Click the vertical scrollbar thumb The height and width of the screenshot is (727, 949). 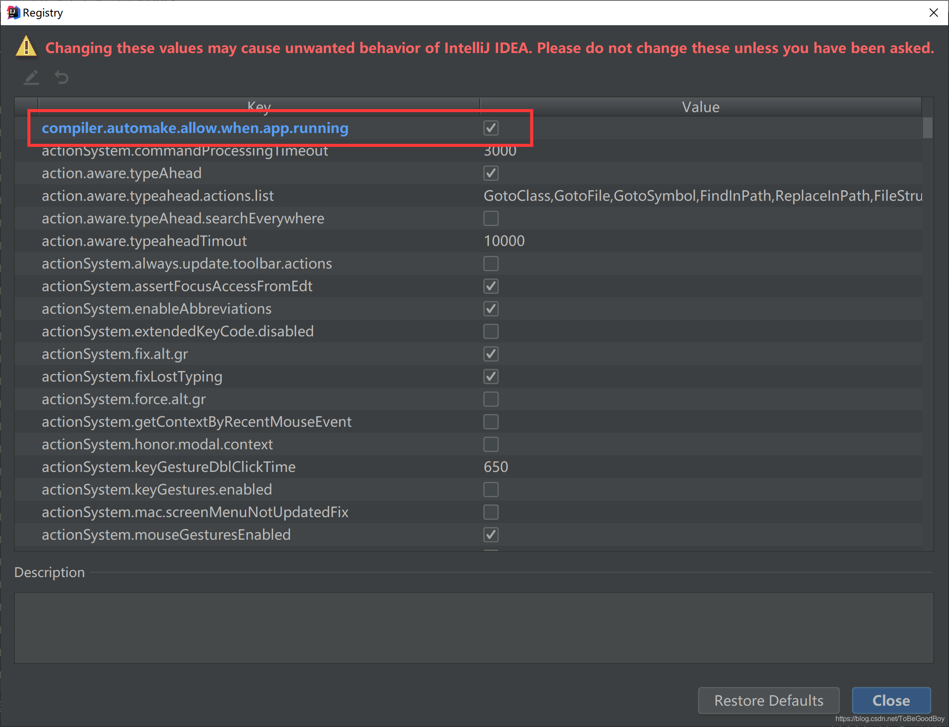click(x=927, y=128)
